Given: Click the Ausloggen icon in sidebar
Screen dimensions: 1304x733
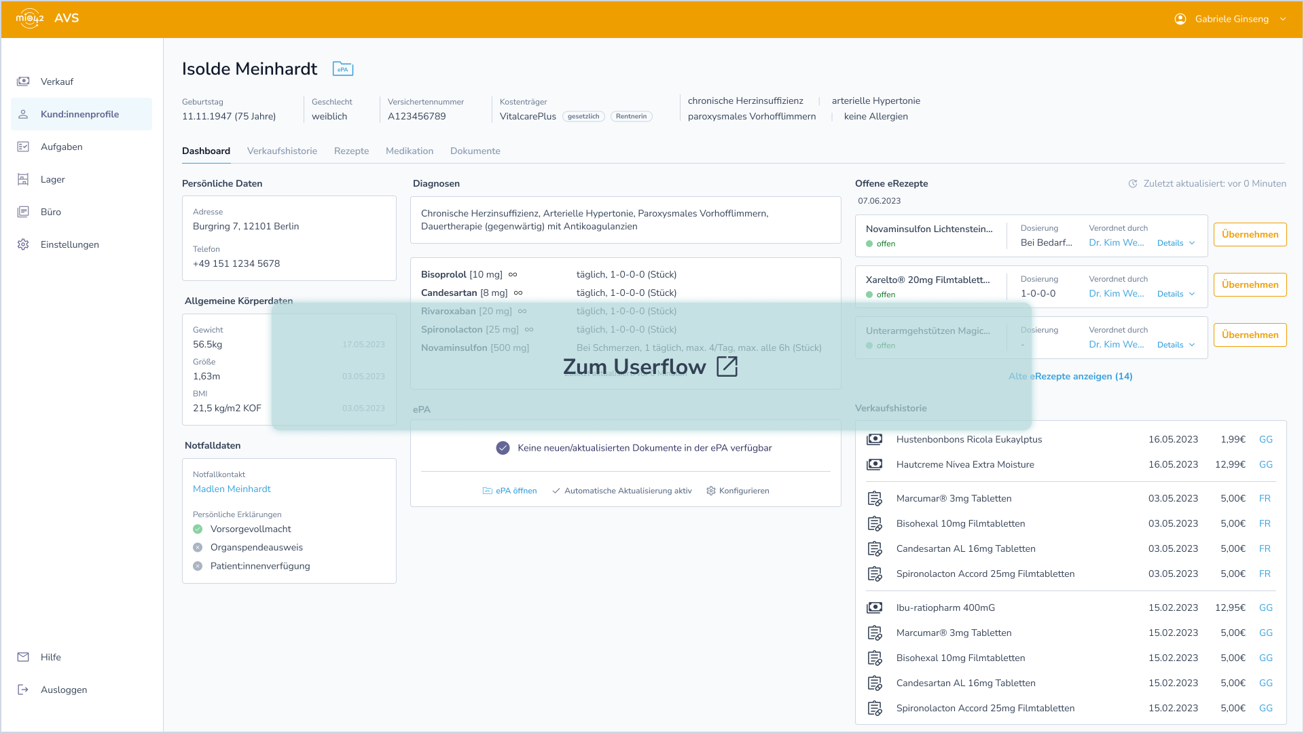Looking at the screenshot, I should 23,690.
